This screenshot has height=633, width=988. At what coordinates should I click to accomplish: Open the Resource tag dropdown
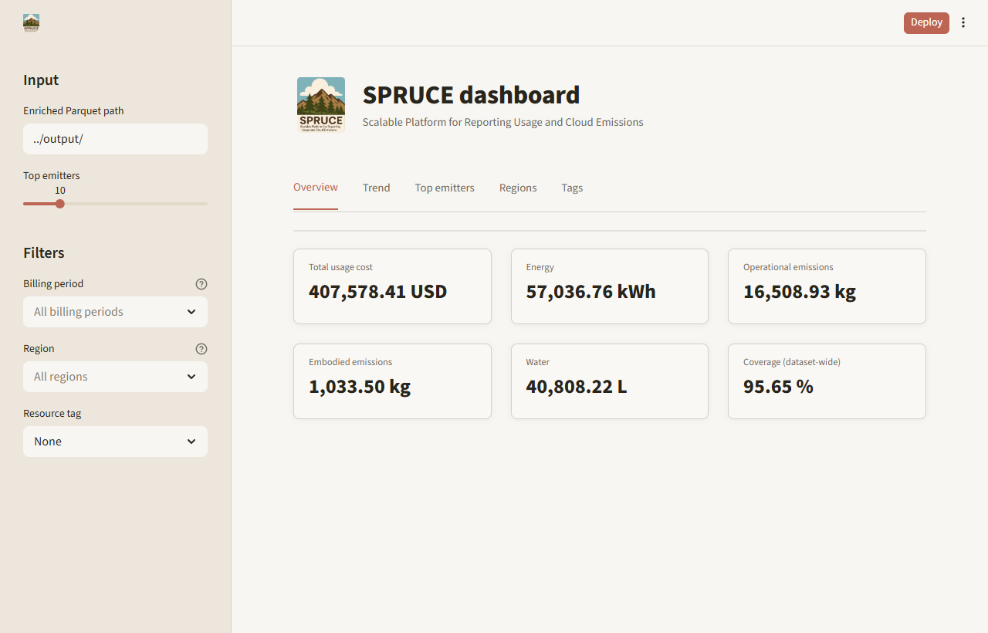click(115, 442)
